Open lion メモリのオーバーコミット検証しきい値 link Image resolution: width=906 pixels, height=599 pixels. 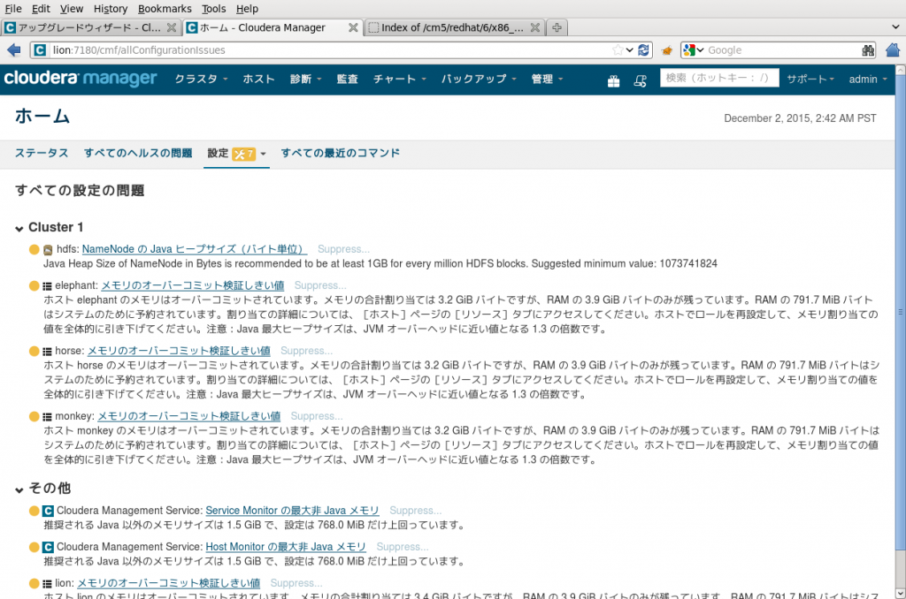click(x=169, y=583)
